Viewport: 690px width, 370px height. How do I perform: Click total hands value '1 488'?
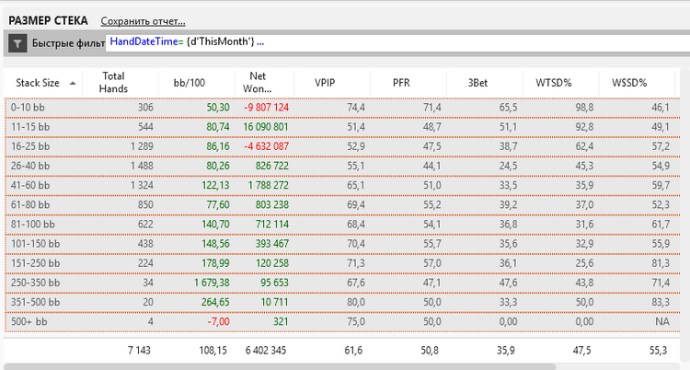142,166
